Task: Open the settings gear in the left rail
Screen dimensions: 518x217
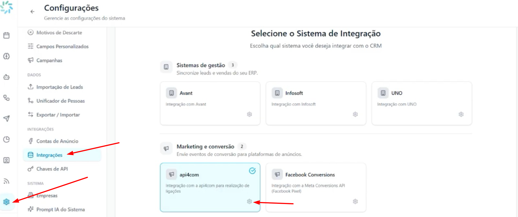Action: (6, 202)
